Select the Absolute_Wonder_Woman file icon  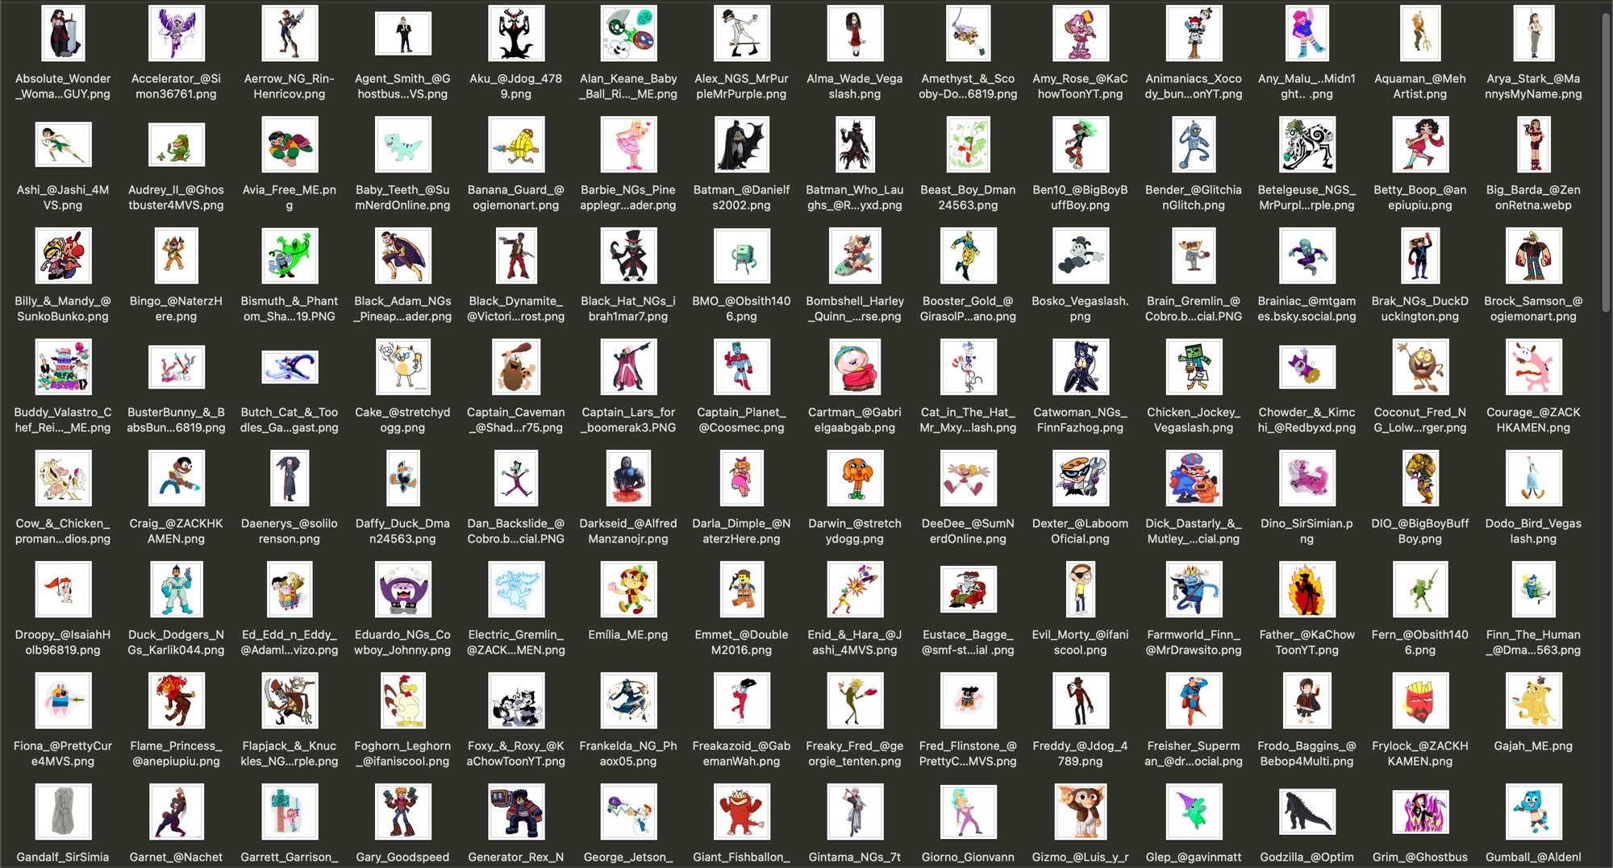coord(63,34)
